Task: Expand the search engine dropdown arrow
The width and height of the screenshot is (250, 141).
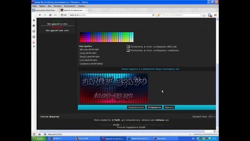Action: tap(161, 15)
